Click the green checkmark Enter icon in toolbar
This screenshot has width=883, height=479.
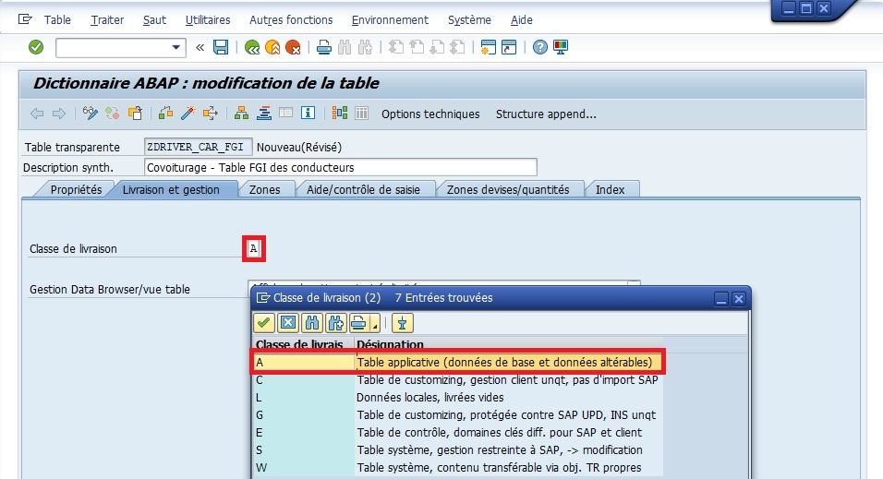click(36, 47)
